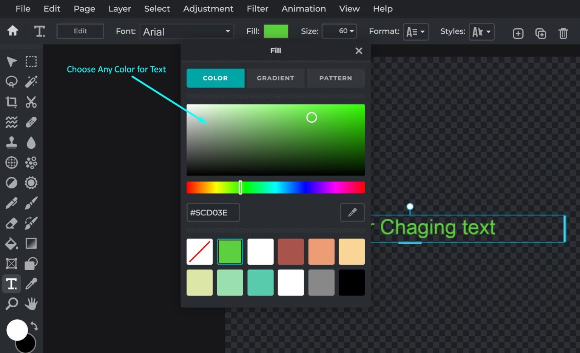
Task: Select the Zoom tool
Action: [x=11, y=304]
